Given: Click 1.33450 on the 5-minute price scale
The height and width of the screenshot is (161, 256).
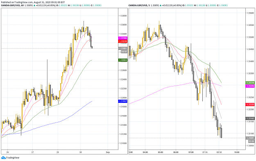Looking at the screenshot, I should (250, 49).
